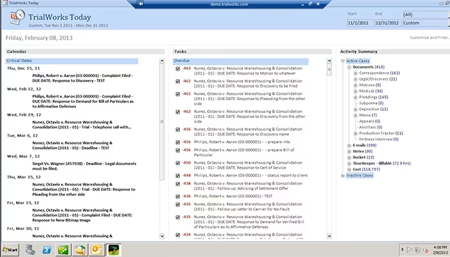Expand the Cost ($19,737) node
Screen dimensions: 450x257
click(x=349, y=170)
